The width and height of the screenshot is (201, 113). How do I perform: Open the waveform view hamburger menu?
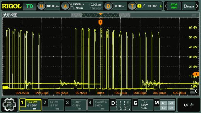tap(194, 15)
